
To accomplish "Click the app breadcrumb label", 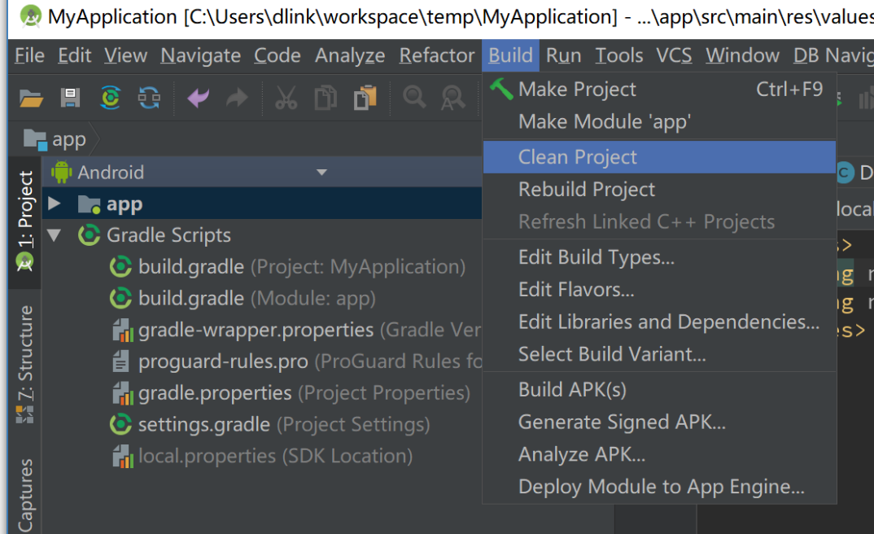I will pyautogui.click(x=69, y=140).
